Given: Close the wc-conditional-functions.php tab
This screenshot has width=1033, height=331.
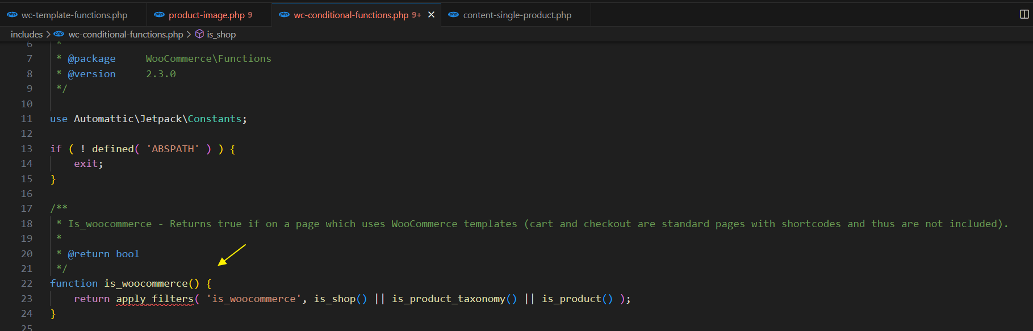Looking at the screenshot, I should (432, 15).
